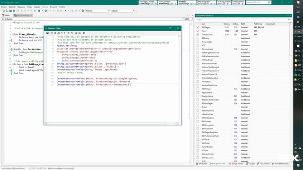
Task: Click the new file icon in main toolbar
Action: pyautogui.click(x=4, y=11)
